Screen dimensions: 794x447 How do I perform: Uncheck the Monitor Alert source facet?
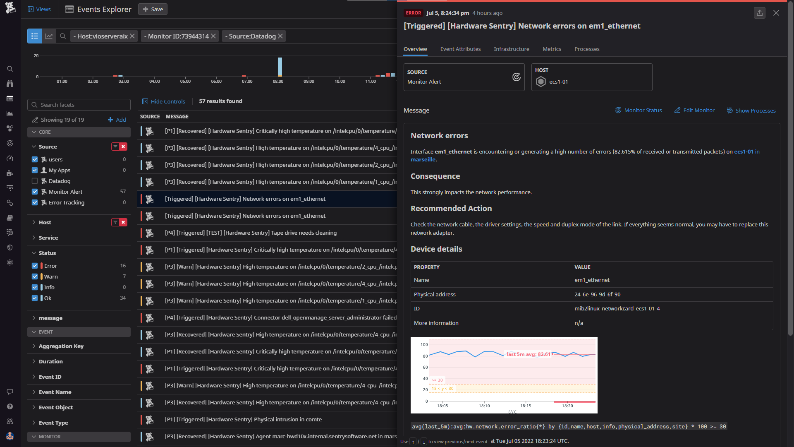(35, 191)
